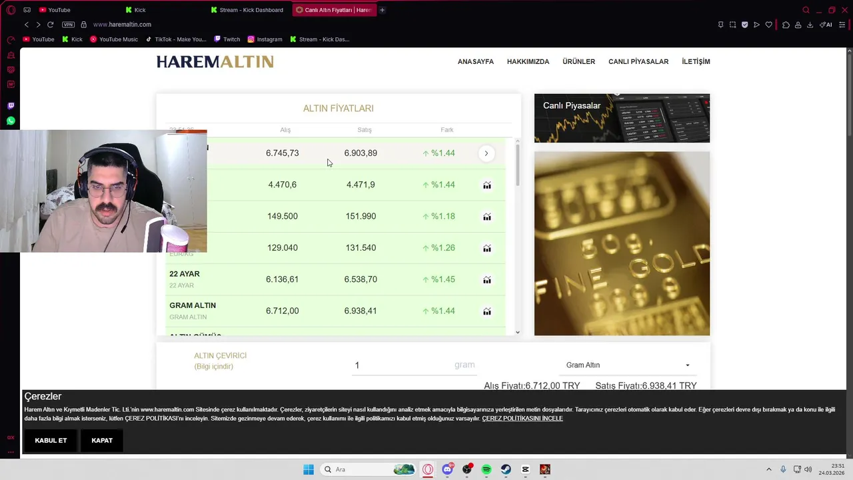The height and width of the screenshot is (480, 853).
Task: Focus the gram amount input field
Action: (414, 365)
